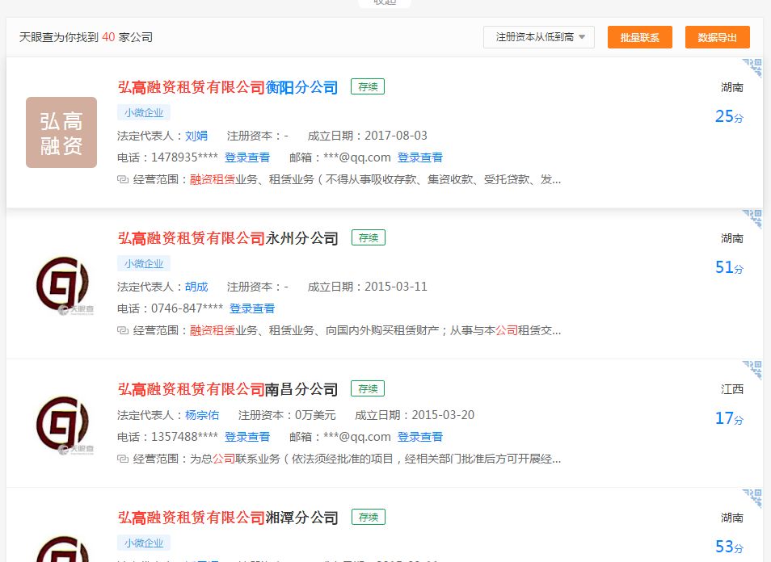
Task: Click the 成立日期：2015-03-11 text
Action: pos(367,287)
